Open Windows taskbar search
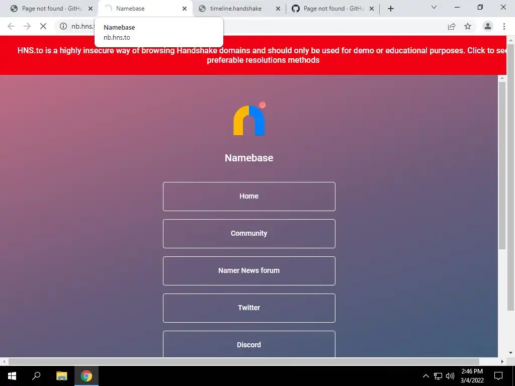The width and height of the screenshot is (515, 386). pos(36,376)
